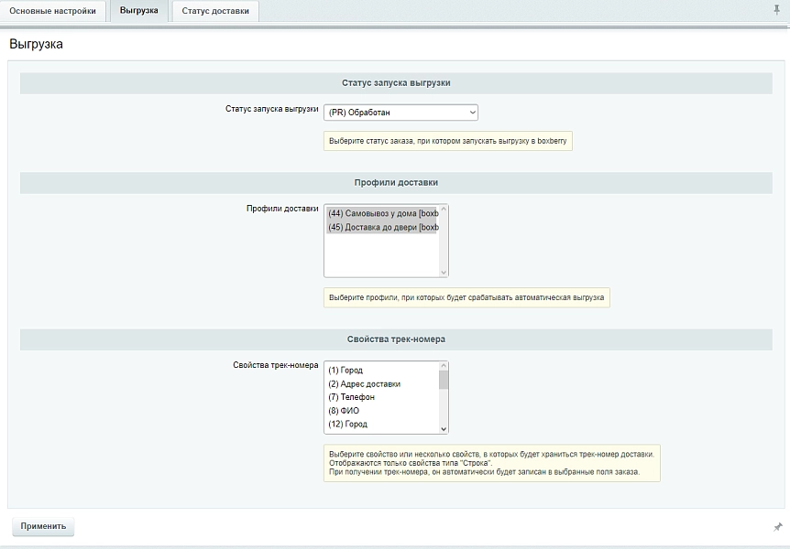790x549 pixels.
Task: Open the Статус запуска выгрузки dropdown
Action: pos(401,113)
